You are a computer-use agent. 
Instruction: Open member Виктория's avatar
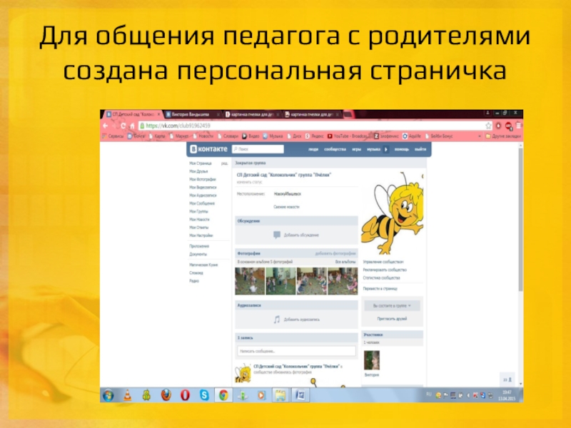[x=372, y=360]
